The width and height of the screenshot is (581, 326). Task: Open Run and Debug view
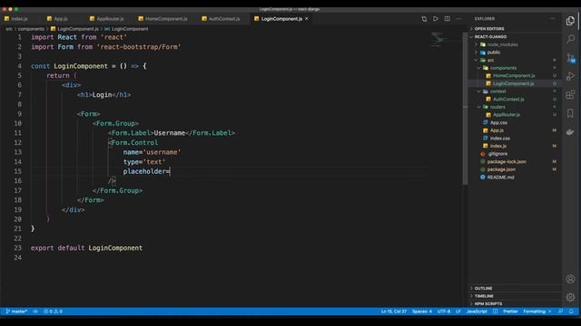click(x=570, y=76)
